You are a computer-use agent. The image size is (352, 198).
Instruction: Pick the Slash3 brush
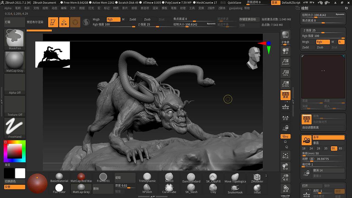click(x=169, y=178)
